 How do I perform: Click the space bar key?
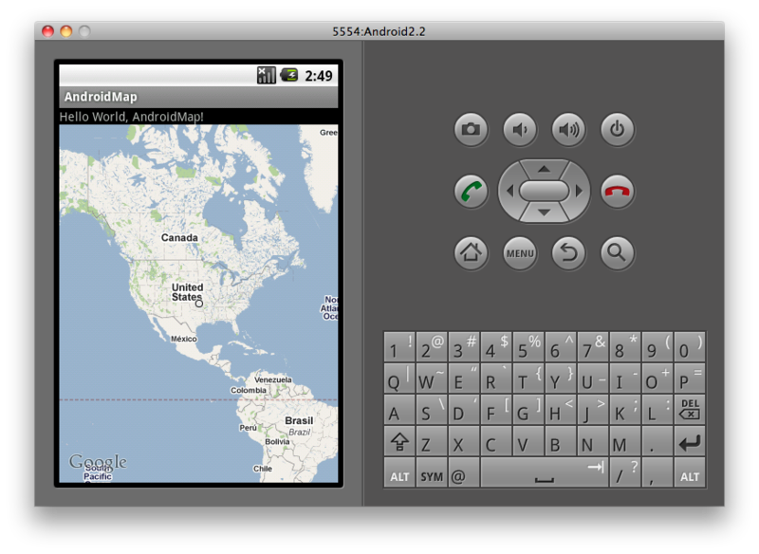coord(544,472)
